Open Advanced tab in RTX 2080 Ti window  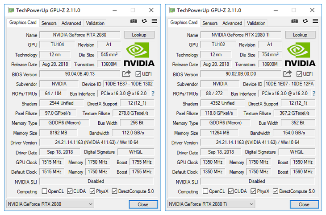coord(232,23)
